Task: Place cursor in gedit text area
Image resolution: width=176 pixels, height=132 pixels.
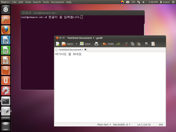Action: [110, 87]
